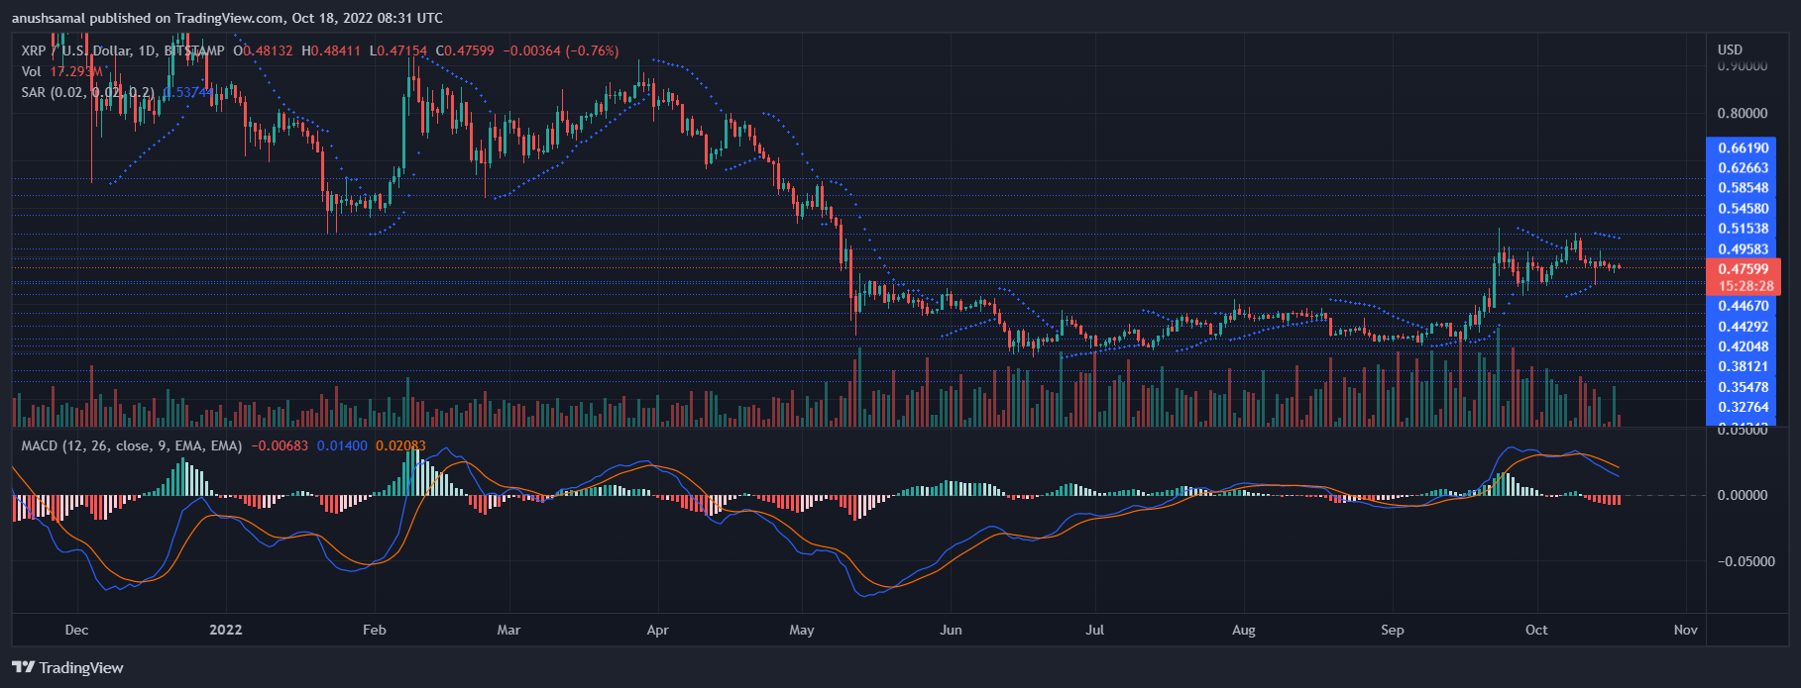Select the SAR indicator legend

click(33, 92)
